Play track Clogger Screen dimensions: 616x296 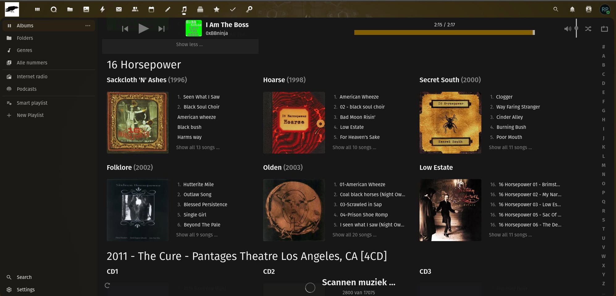coord(504,97)
